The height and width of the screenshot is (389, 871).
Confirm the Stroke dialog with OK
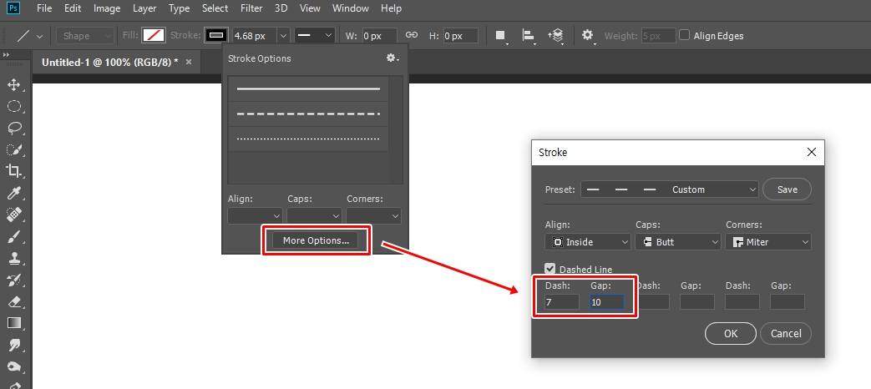[731, 334]
